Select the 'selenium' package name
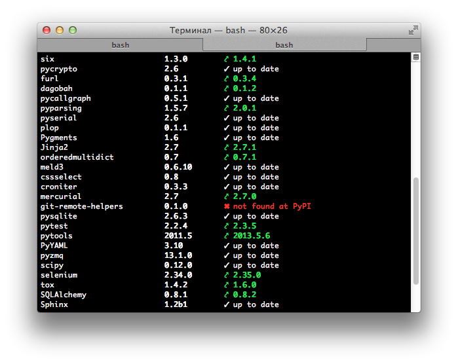Screen dimensions: 458x364 click(x=59, y=275)
